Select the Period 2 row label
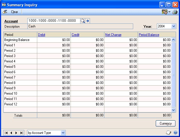The height and width of the screenshot is (137, 180). [x=10, y=51]
